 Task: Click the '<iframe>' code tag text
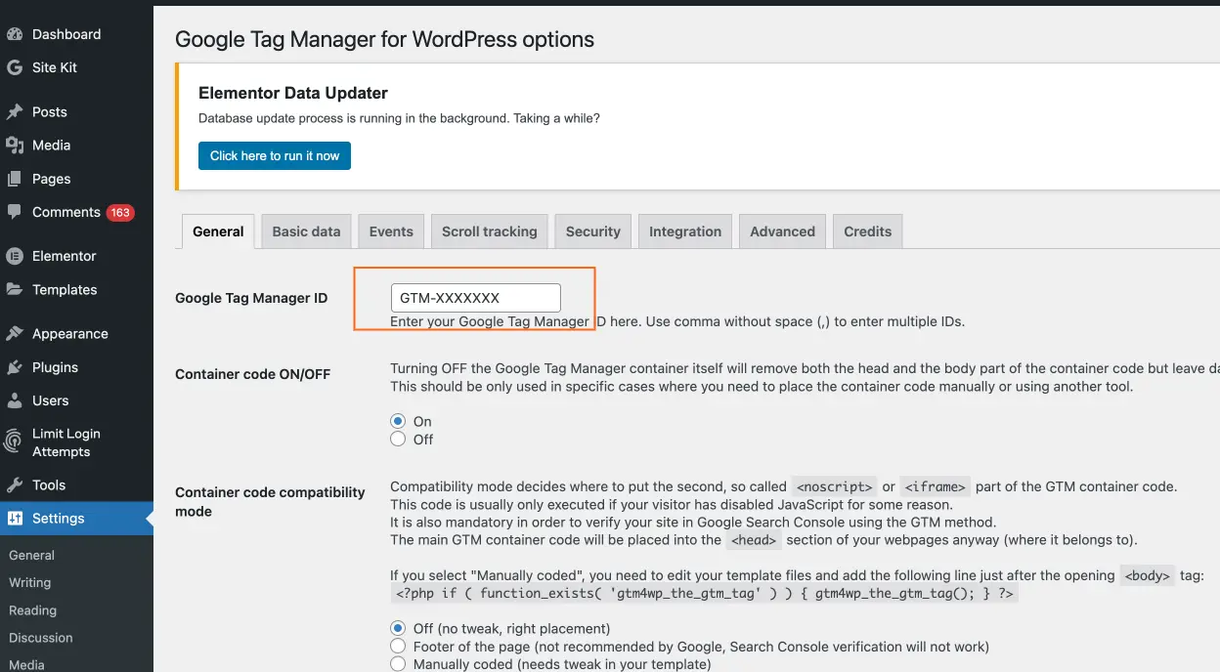point(936,486)
